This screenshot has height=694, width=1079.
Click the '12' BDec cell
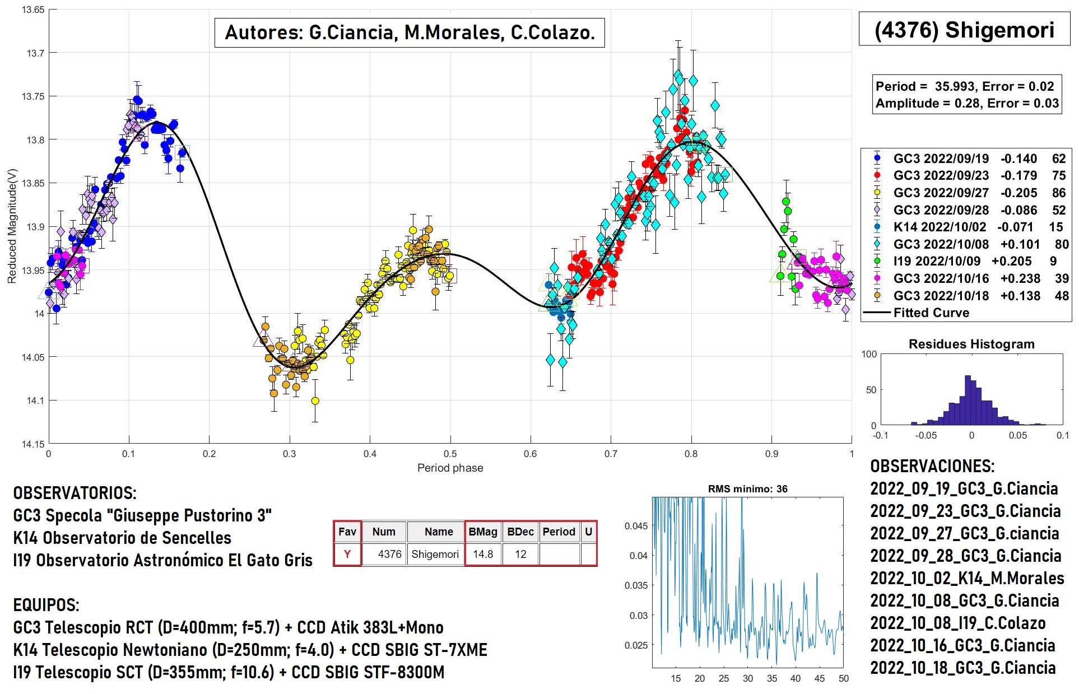pos(520,554)
